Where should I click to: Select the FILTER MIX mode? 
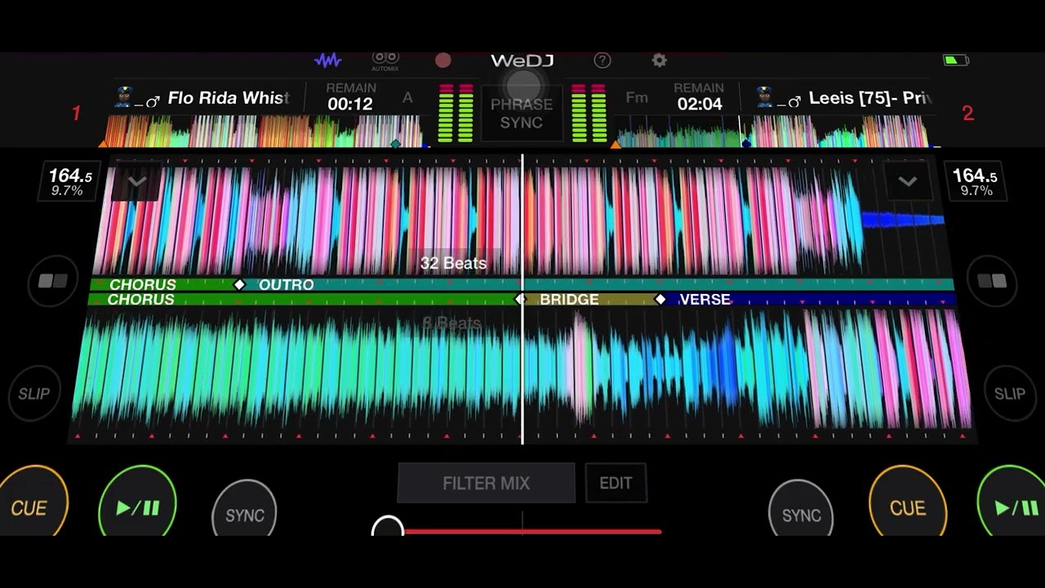coord(487,483)
